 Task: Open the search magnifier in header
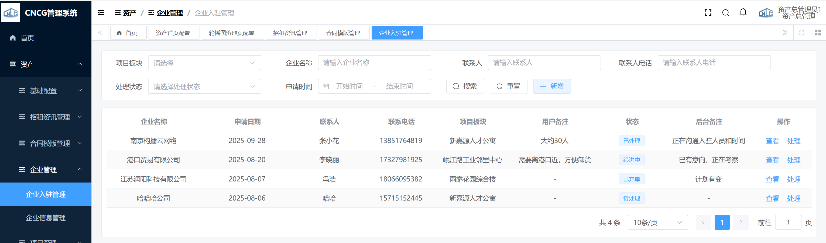pyautogui.click(x=725, y=13)
